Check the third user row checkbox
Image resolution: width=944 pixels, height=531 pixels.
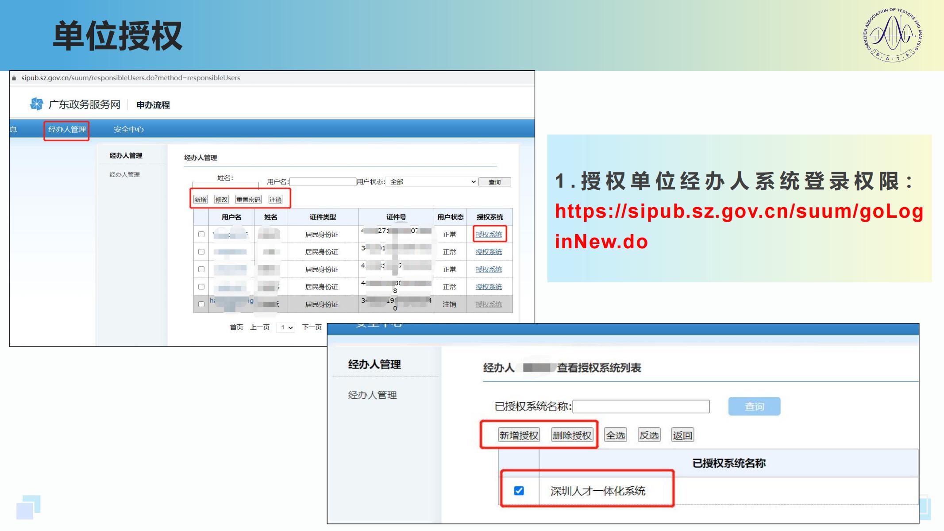tap(201, 269)
